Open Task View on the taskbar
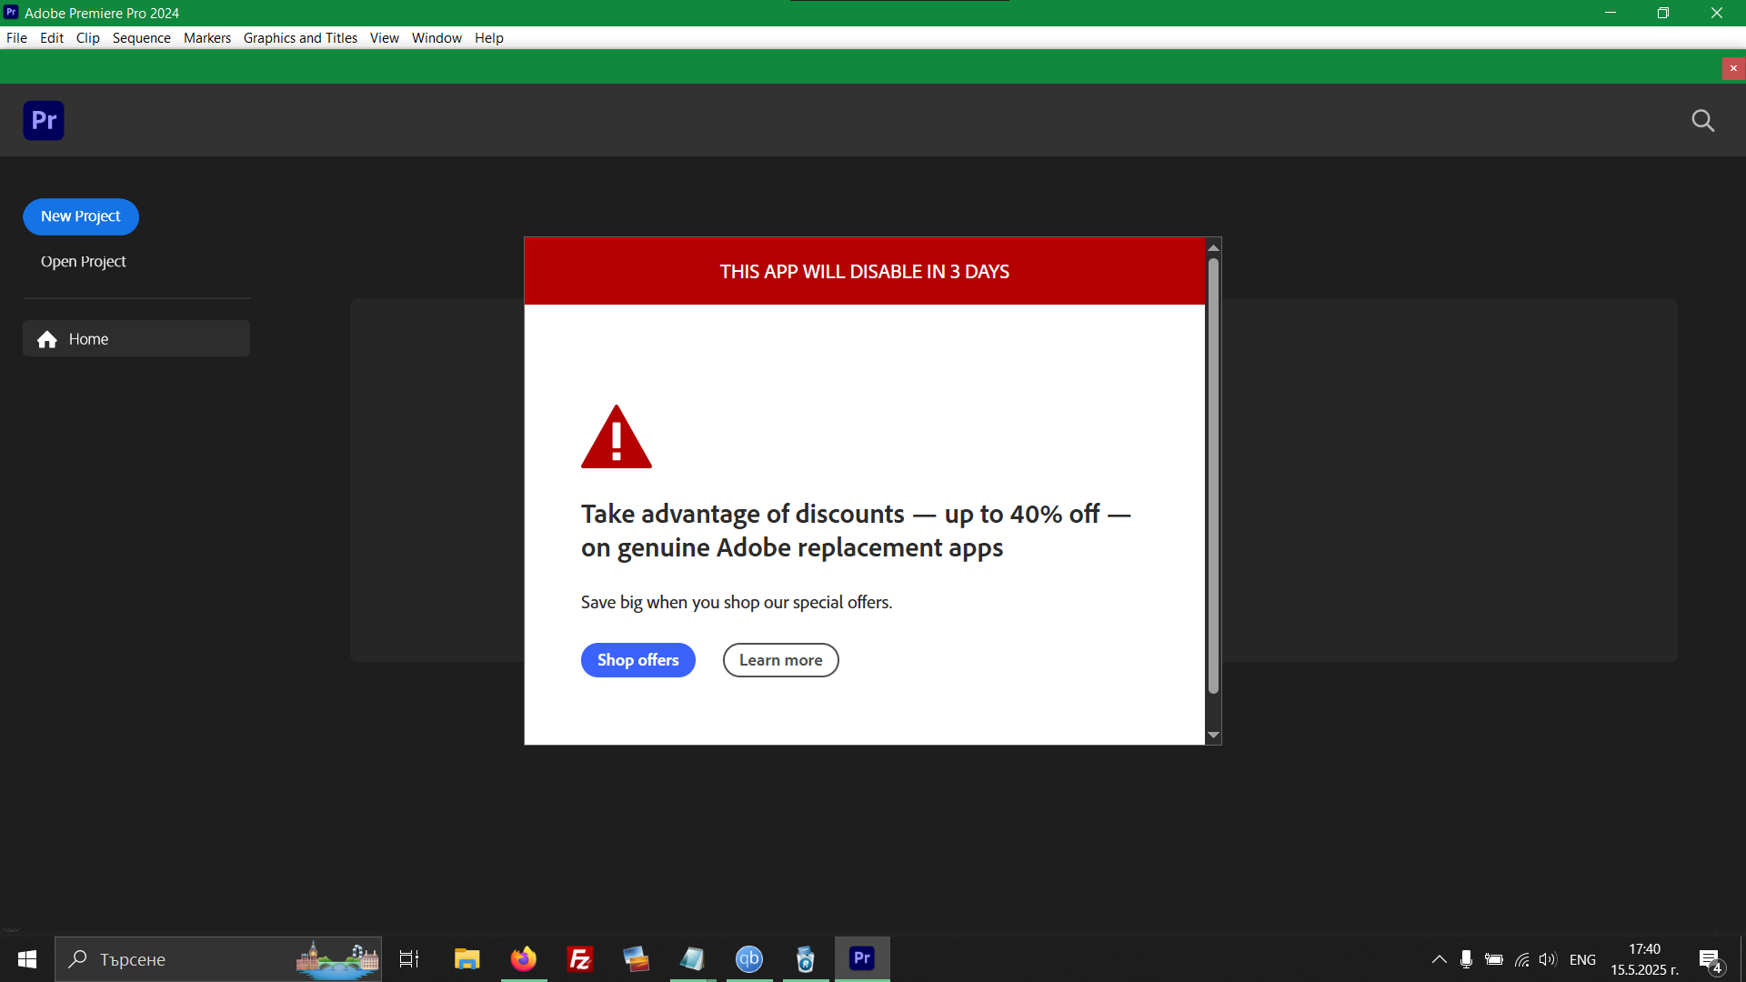The width and height of the screenshot is (1746, 982). coord(409,959)
